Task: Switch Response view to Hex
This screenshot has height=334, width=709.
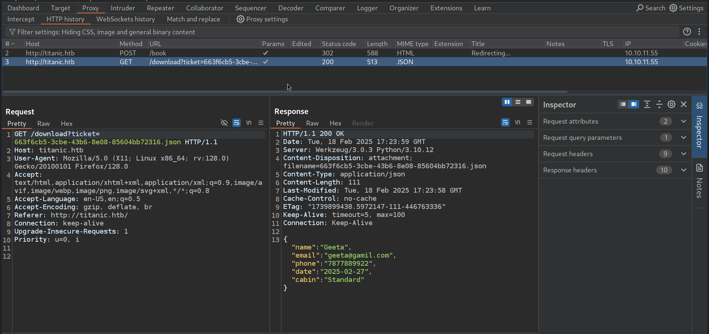Action: click(x=335, y=123)
